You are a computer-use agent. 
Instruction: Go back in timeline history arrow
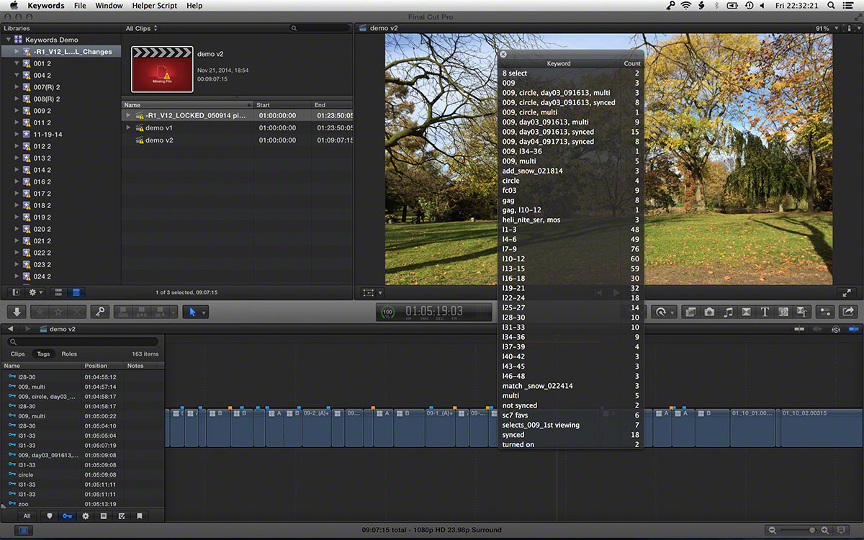11,329
